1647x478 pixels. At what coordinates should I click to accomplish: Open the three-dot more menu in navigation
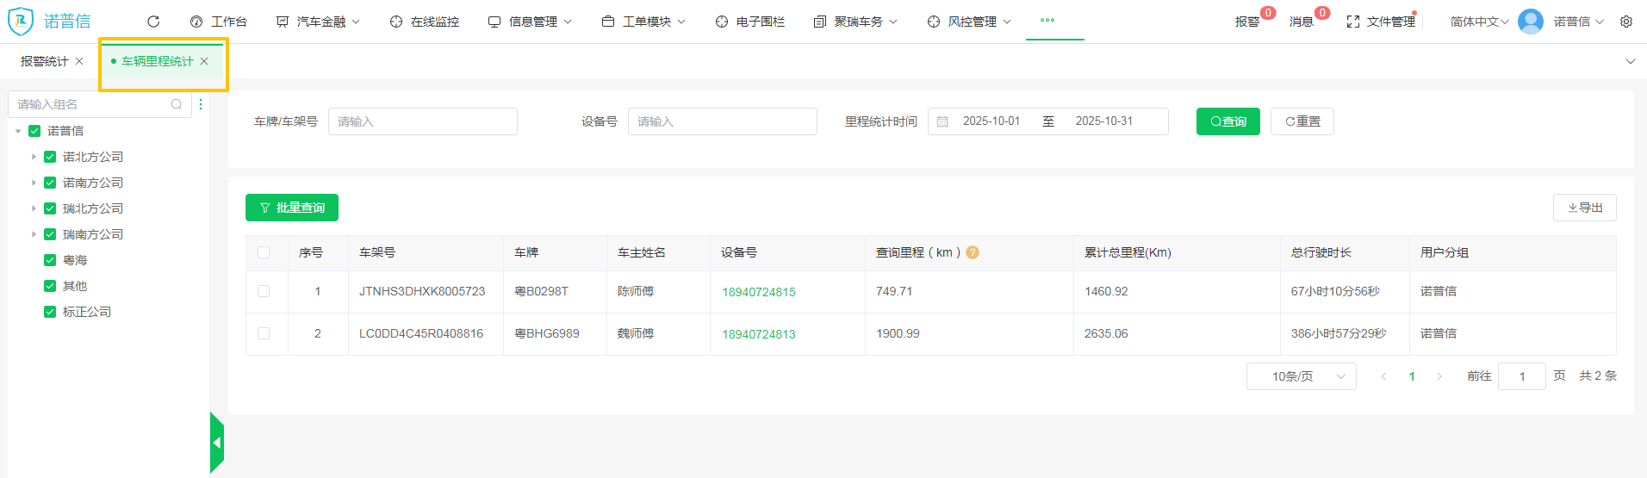(x=1047, y=21)
